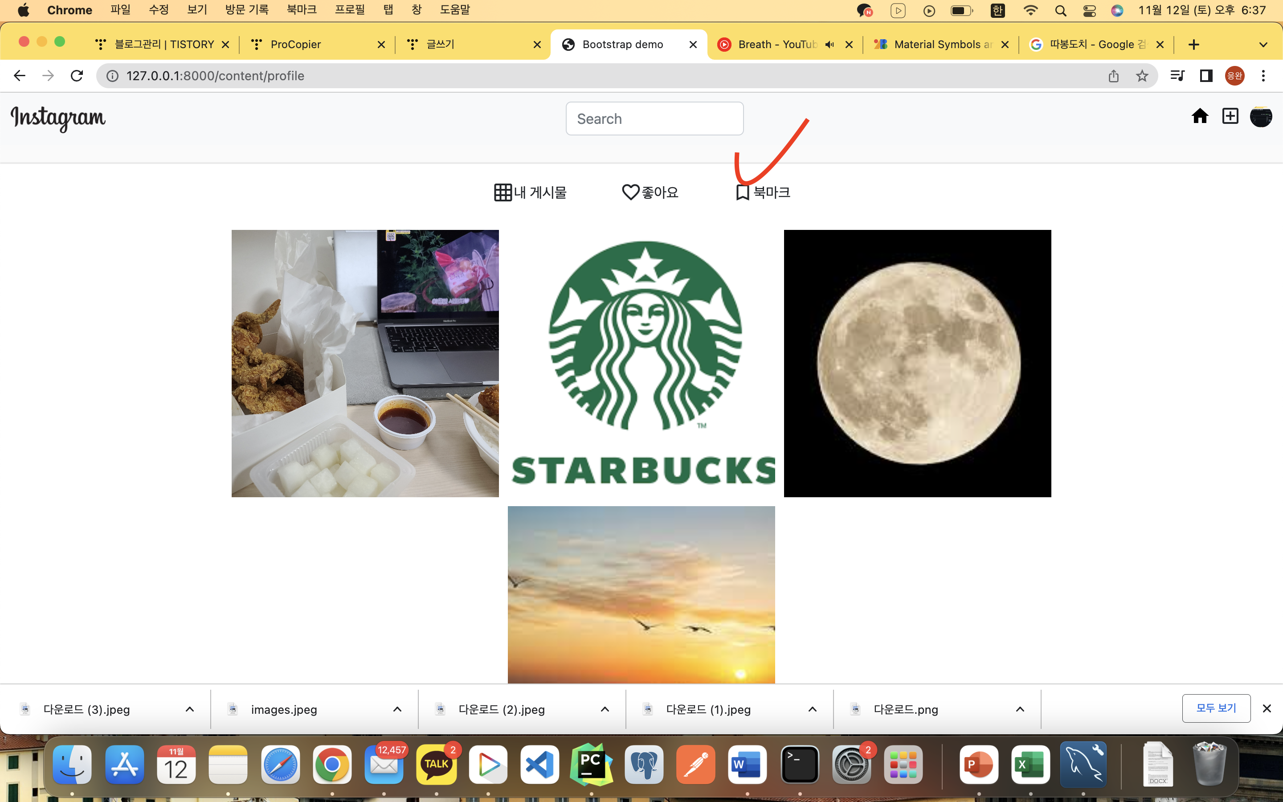Click the site info icon in the address bar
Image resolution: width=1283 pixels, height=802 pixels.
pyautogui.click(x=112, y=76)
